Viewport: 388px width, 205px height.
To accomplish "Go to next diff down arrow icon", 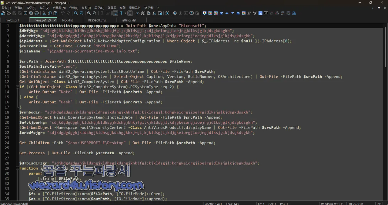I will point(232,13).
